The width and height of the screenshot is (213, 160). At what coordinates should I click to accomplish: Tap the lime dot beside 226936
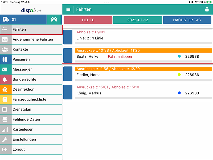pos(179,75)
